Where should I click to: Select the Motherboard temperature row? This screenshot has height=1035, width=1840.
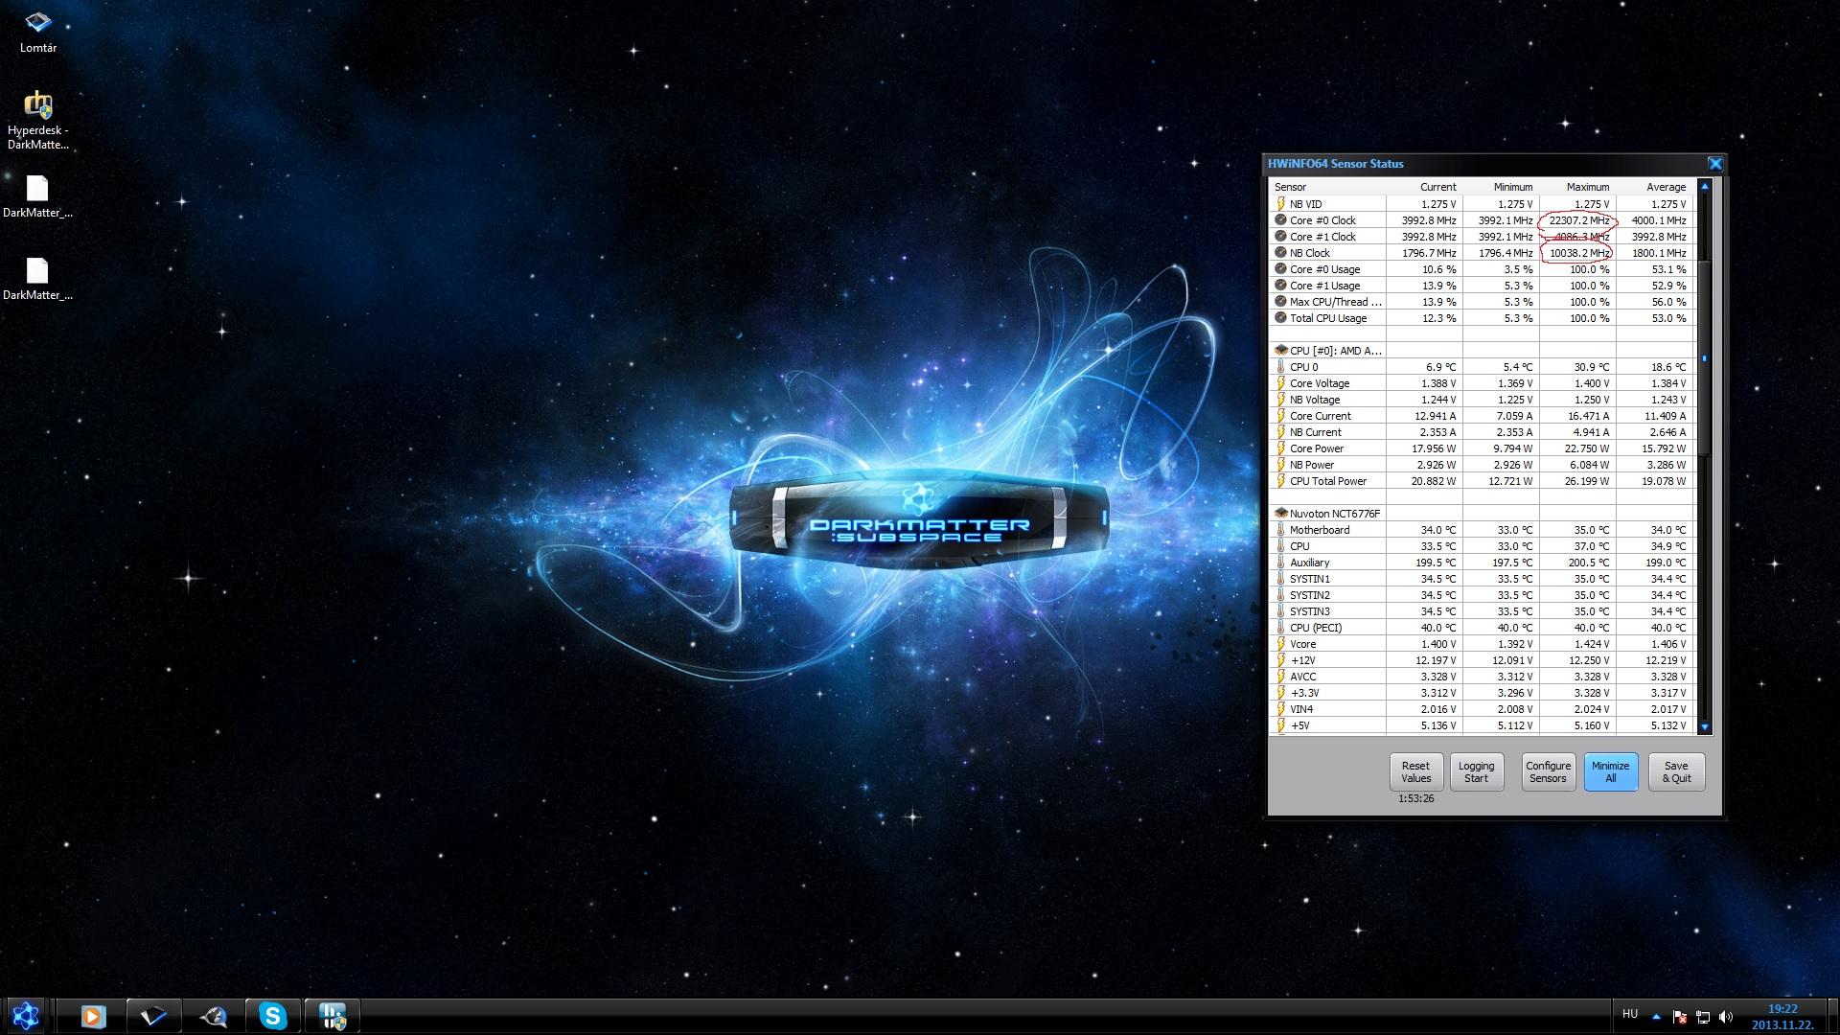click(1483, 530)
